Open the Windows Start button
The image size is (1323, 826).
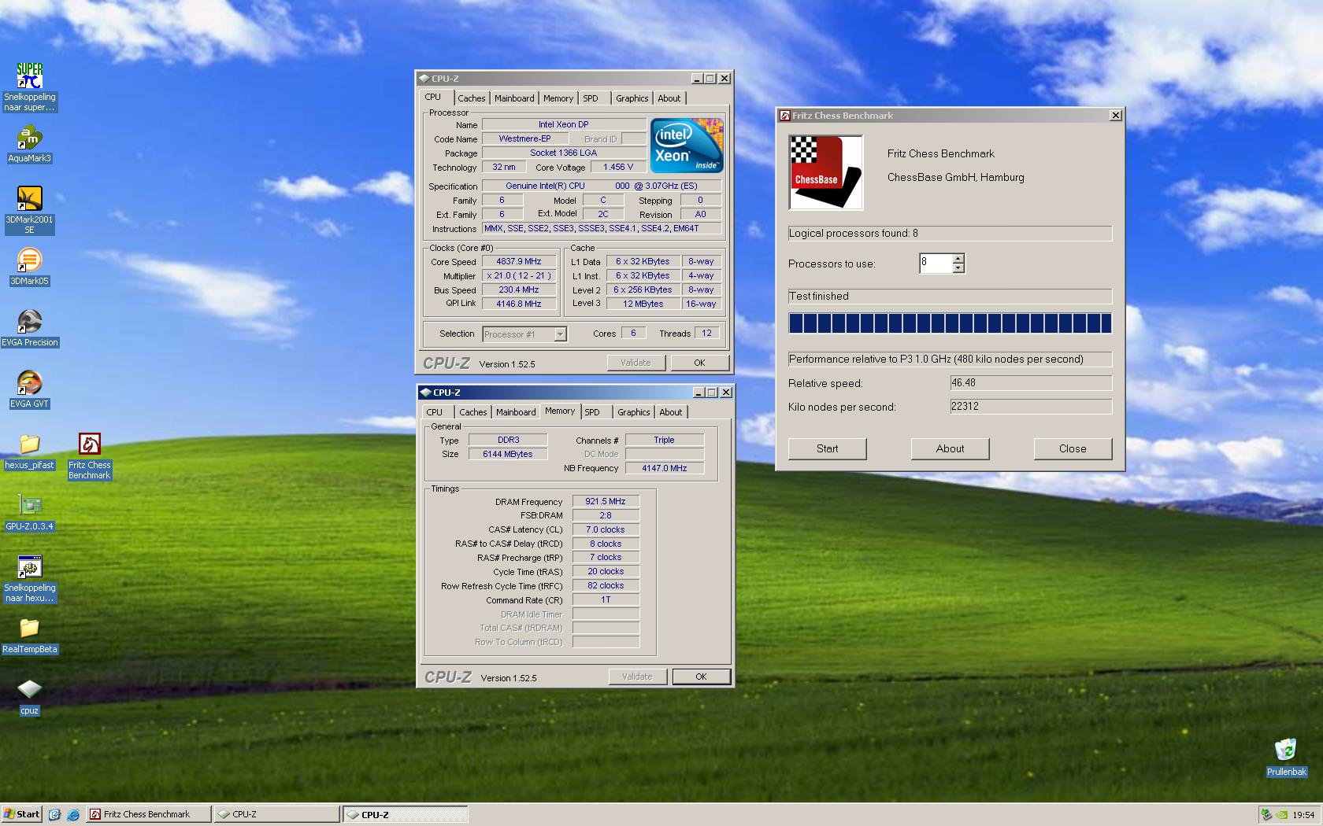21,814
